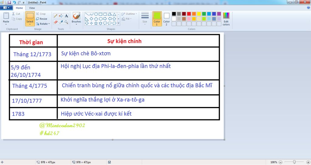311x165 pixels.
Task: Pick the purple color swatch
Action: 219,14
